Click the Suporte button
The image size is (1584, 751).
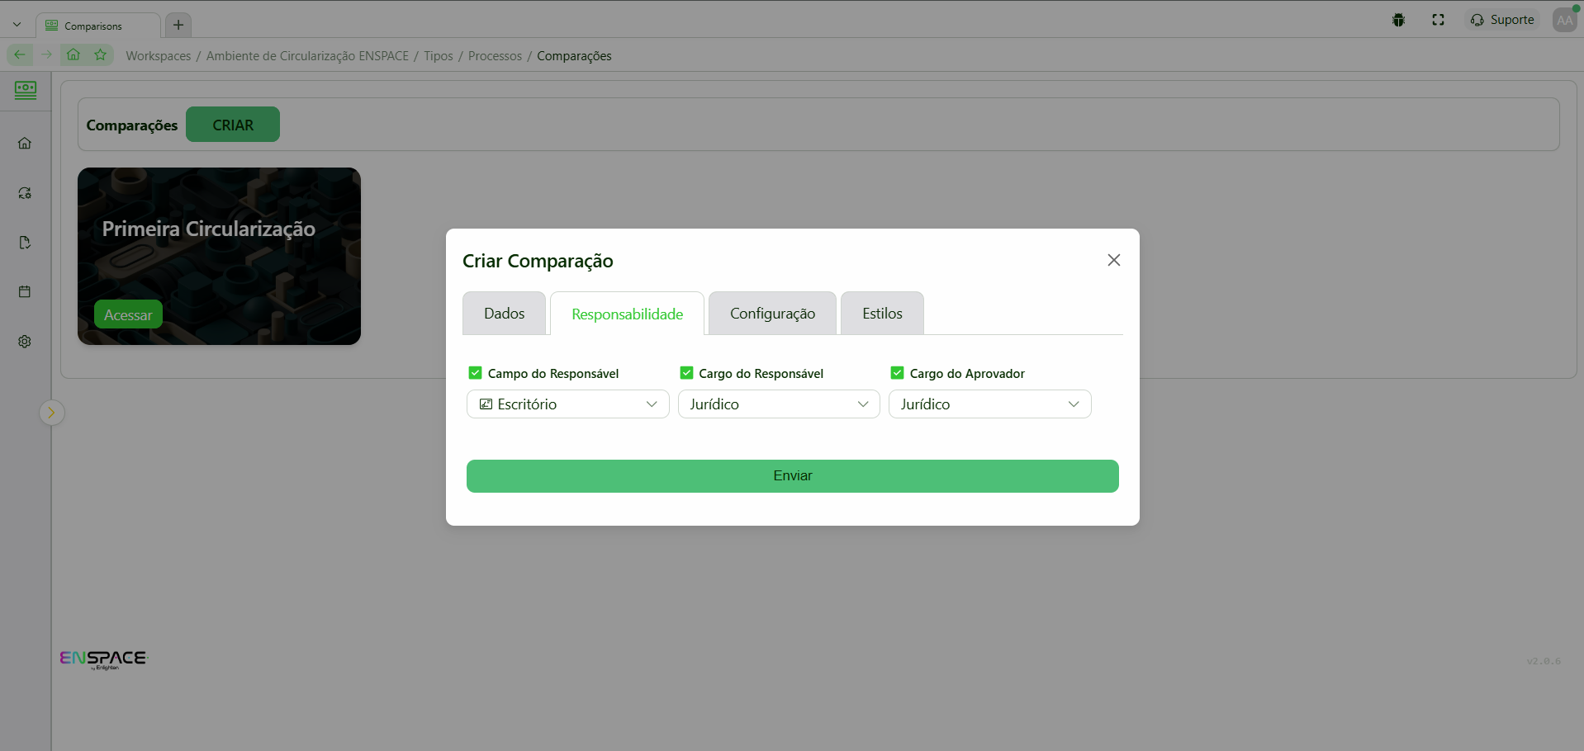[x=1502, y=21]
